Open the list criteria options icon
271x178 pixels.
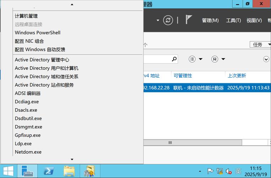click(x=192, y=59)
